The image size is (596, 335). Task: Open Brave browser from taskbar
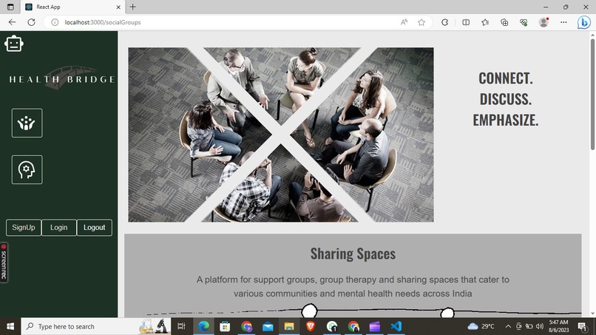(311, 326)
